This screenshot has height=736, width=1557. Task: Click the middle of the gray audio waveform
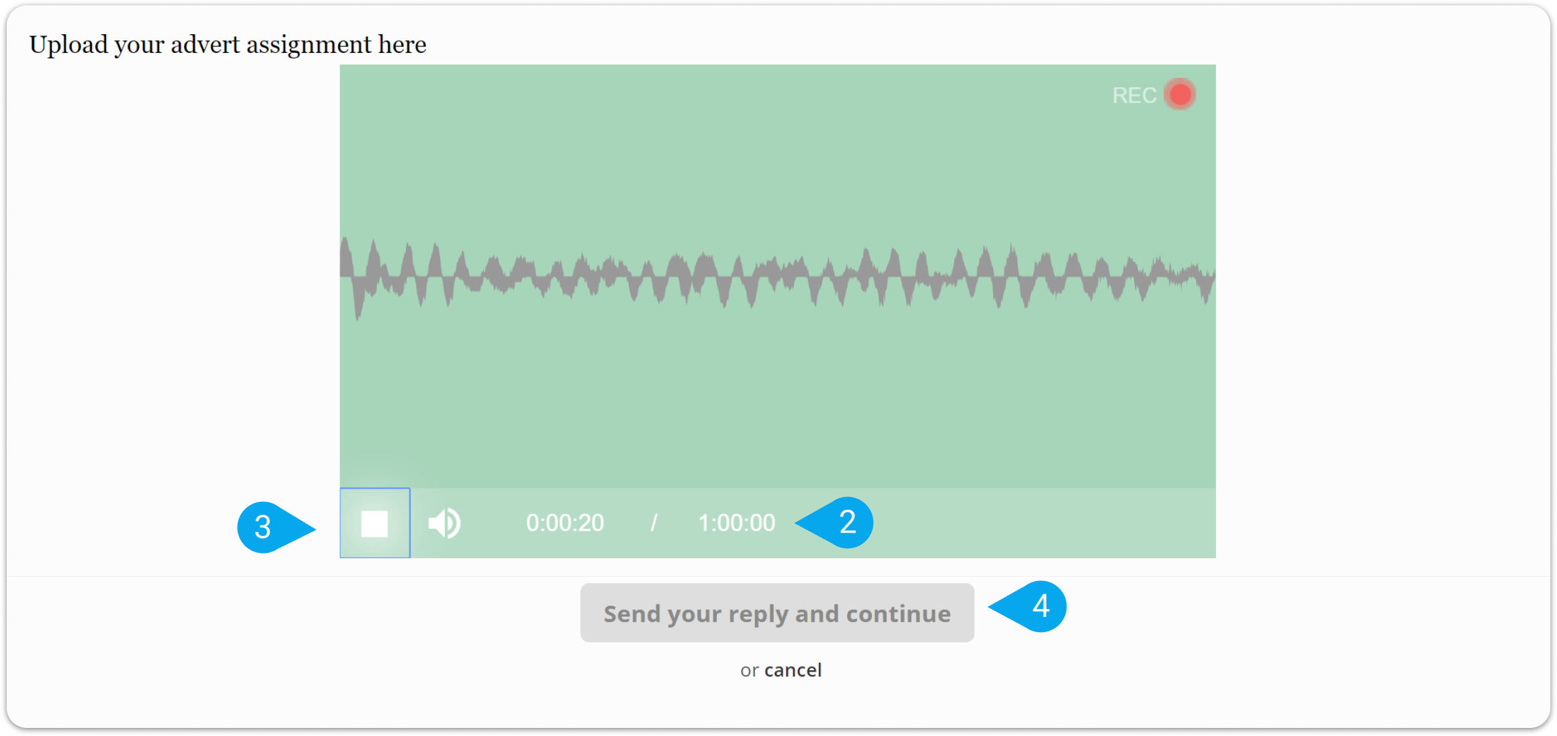coord(777,277)
